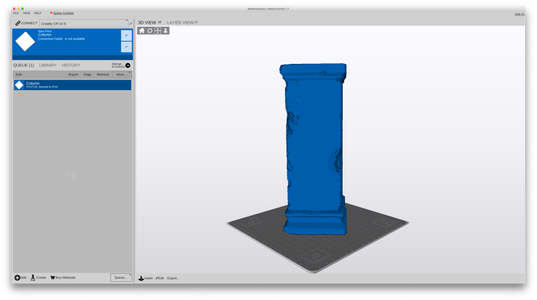Screen dimensions: 537x300
Task: Pop out the Layer View window icon
Action: click(x=196, y=22)
